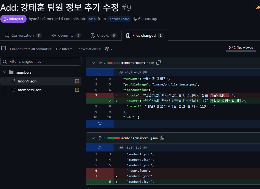Open hyun2ee2 user profile link
The image size is (260, 189).
[x=37, y=19]
